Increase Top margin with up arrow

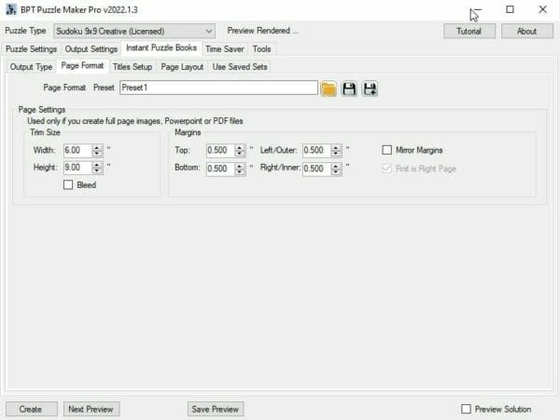pos(240,147)
